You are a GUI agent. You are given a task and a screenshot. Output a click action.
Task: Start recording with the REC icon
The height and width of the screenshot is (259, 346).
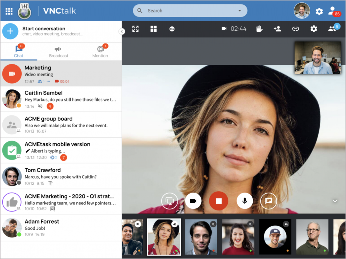[x=172, y=29]
